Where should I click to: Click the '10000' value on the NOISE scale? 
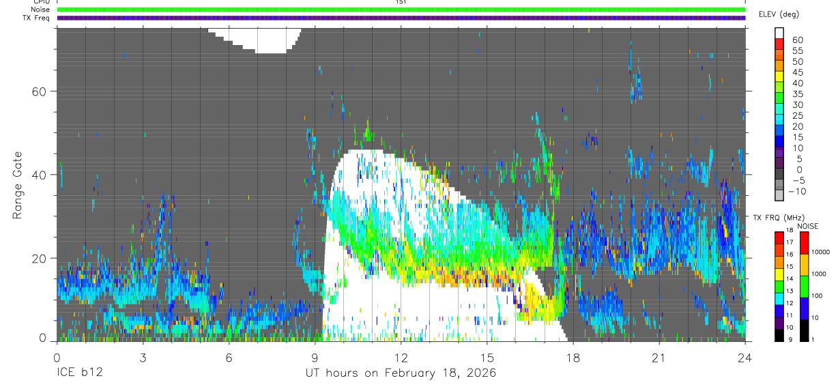pos(821,252)
